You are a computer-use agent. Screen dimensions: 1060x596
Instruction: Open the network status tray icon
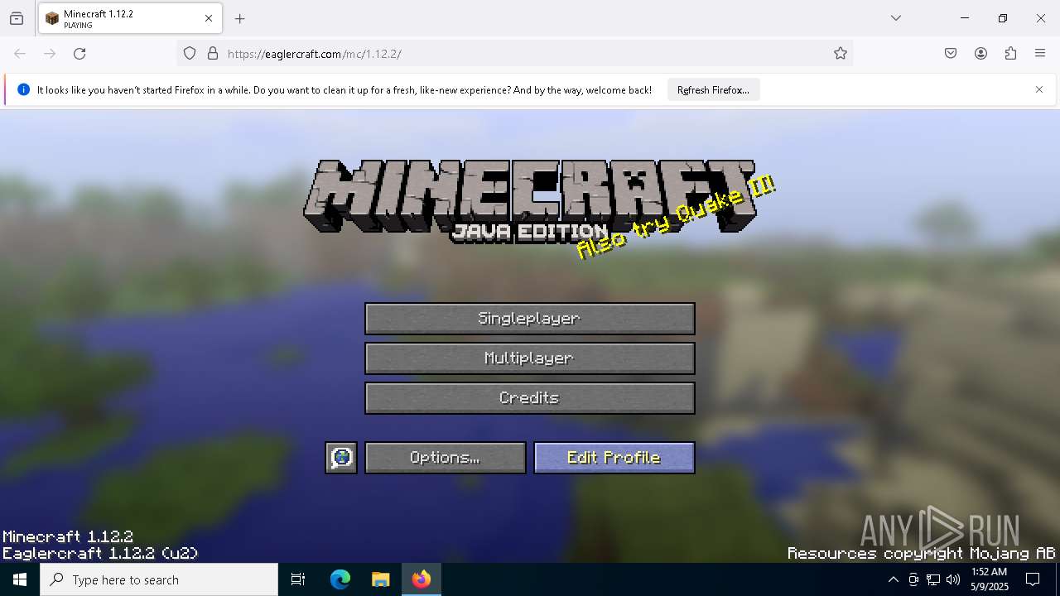[x=933, y=579]
